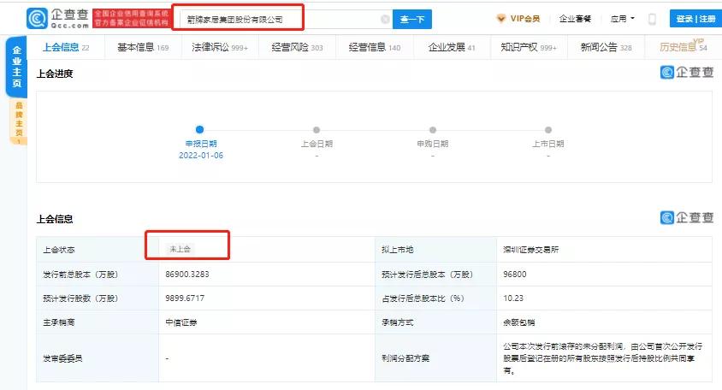Screen dimensions: 722x390
Task: Click the 上会进度 section heading
Action: tap(55, 74)
